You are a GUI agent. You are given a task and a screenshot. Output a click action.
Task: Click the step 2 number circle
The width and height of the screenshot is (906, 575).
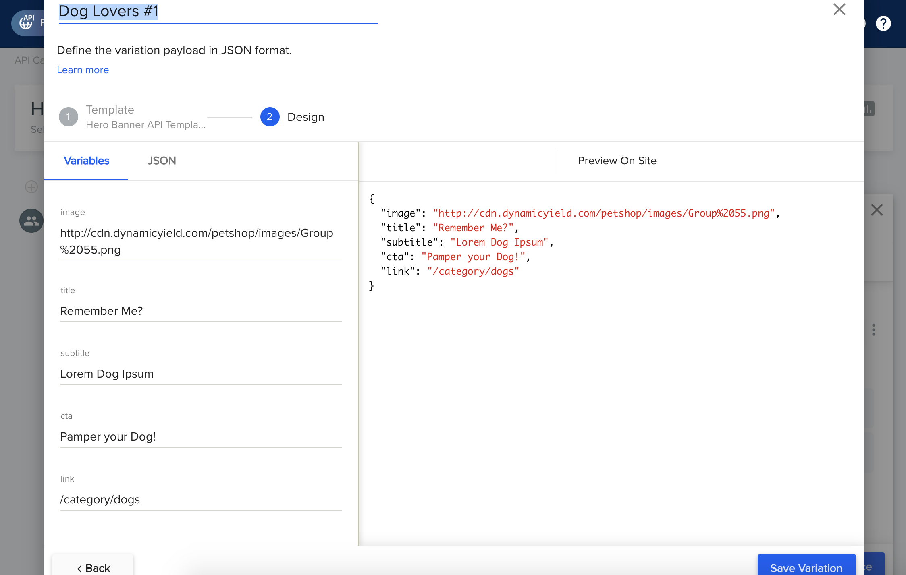click(270, 117)
